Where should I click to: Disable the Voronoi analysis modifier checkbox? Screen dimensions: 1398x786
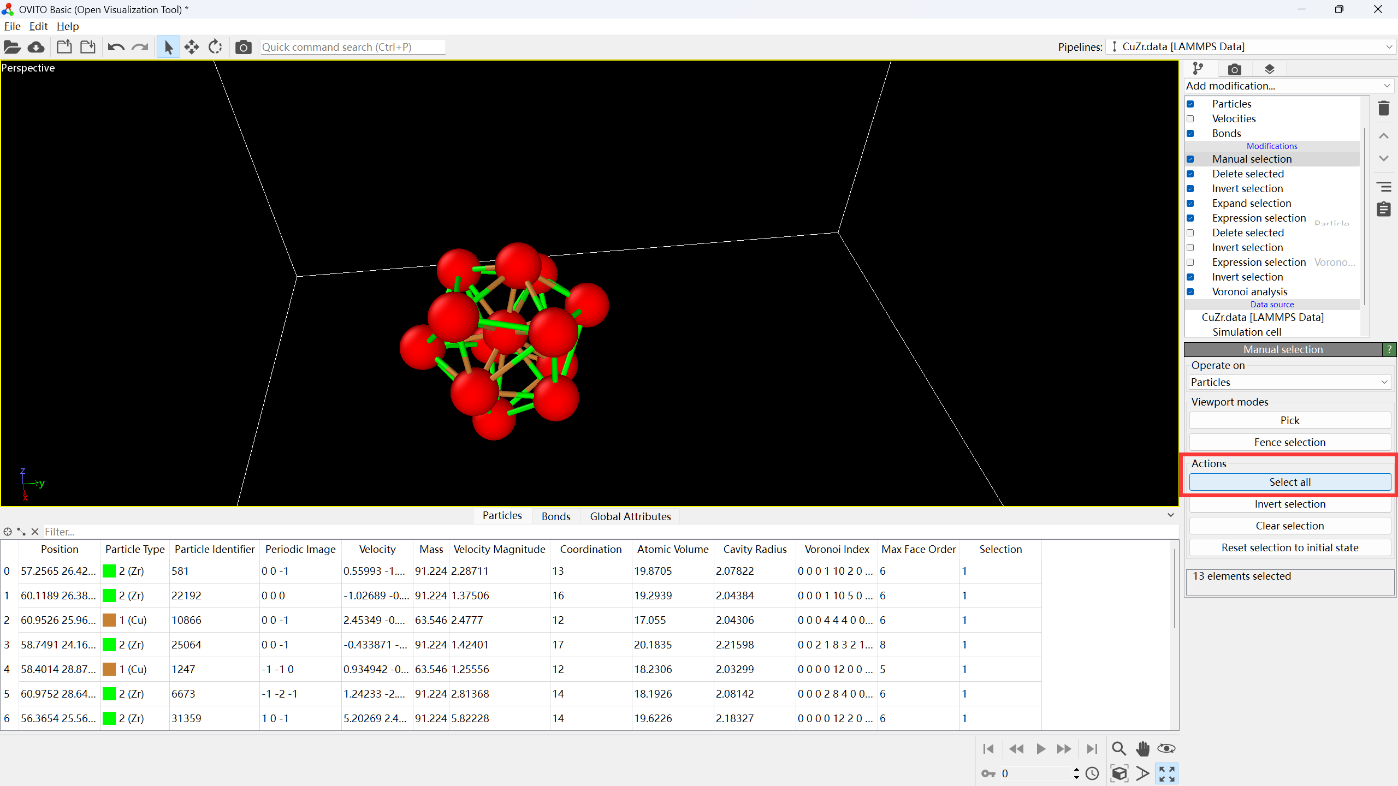pyautogui.click(x=1190, y=292)
